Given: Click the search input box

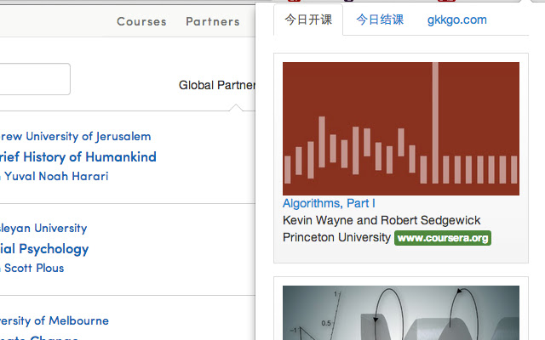Looking at the screenshot, I should [x=35, y=79].
